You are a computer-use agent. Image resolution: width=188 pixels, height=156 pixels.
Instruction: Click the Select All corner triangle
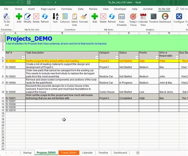click(x=4, y=33)
